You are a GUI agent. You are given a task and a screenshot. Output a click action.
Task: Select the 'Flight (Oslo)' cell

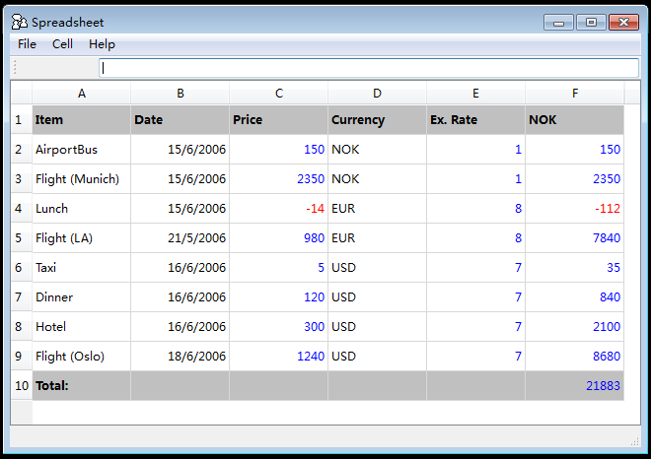(x=81, y=357)
